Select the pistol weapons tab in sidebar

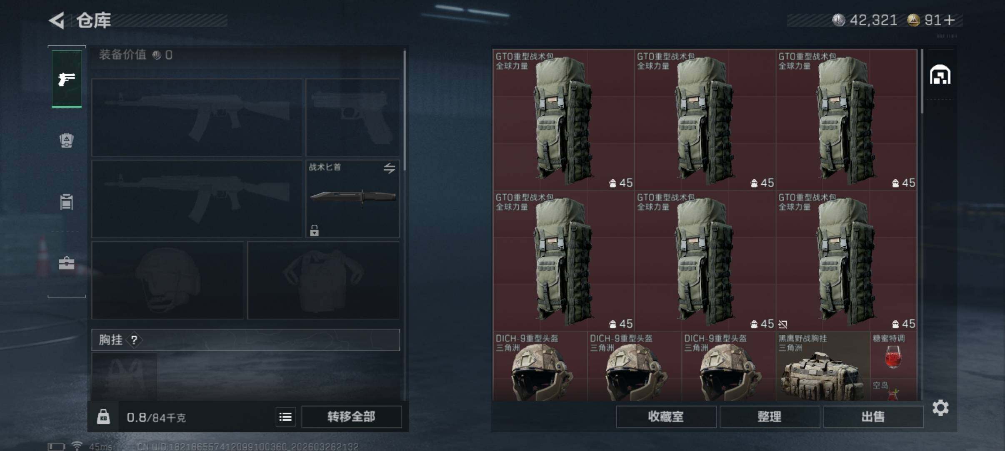(67, 79)
